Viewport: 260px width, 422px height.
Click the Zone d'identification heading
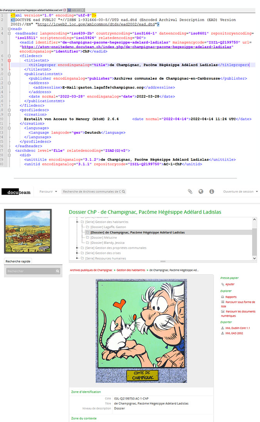[86, 392]
